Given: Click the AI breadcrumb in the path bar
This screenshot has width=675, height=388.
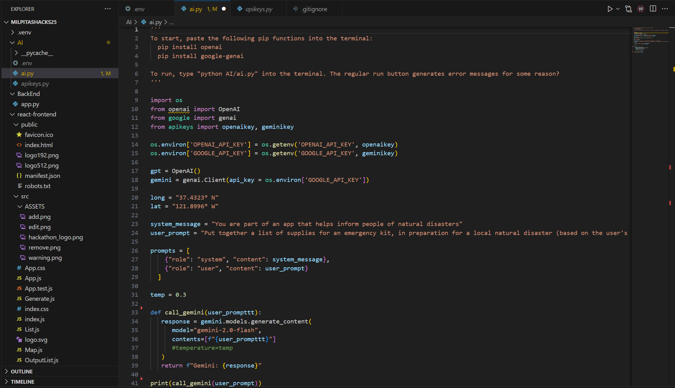Looking at the screenshot, I should pyautogui.click(x=129, y=22).
